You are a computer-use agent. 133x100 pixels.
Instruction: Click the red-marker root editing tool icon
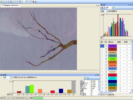pyautogui.click(x=31, y=2)
